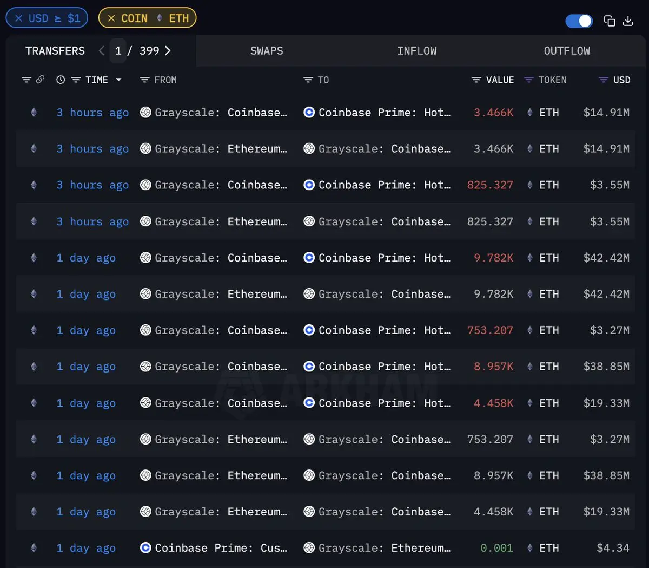Remove the USD ≥ $1 filter chip
Screen dimensions: 649x568
(x=19, y=18)
